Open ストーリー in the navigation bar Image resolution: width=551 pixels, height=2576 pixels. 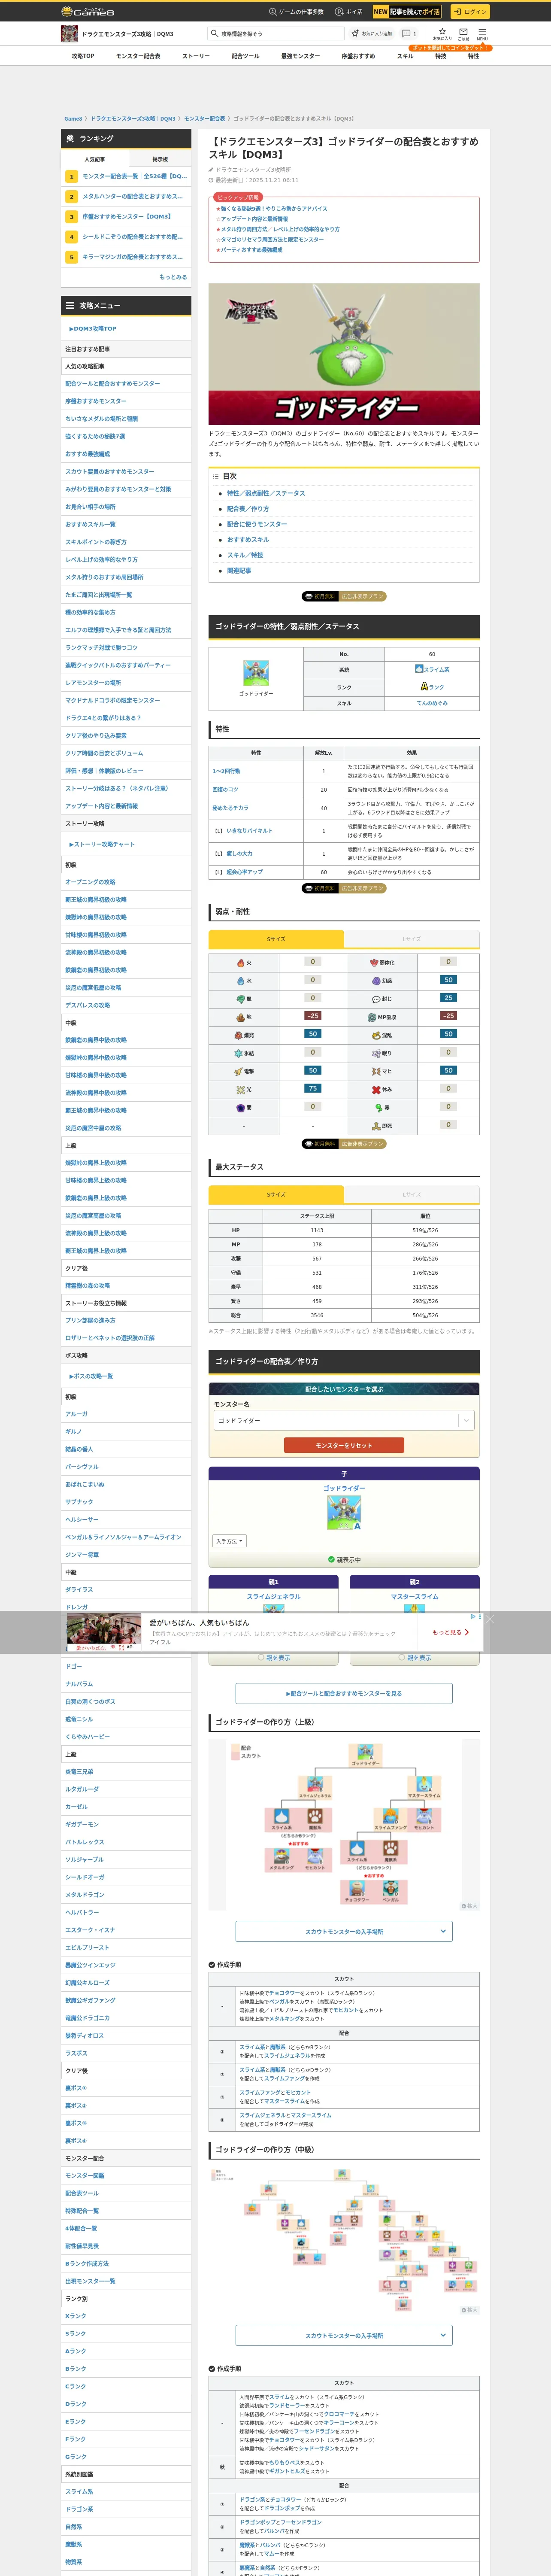(x=196, y=56)
